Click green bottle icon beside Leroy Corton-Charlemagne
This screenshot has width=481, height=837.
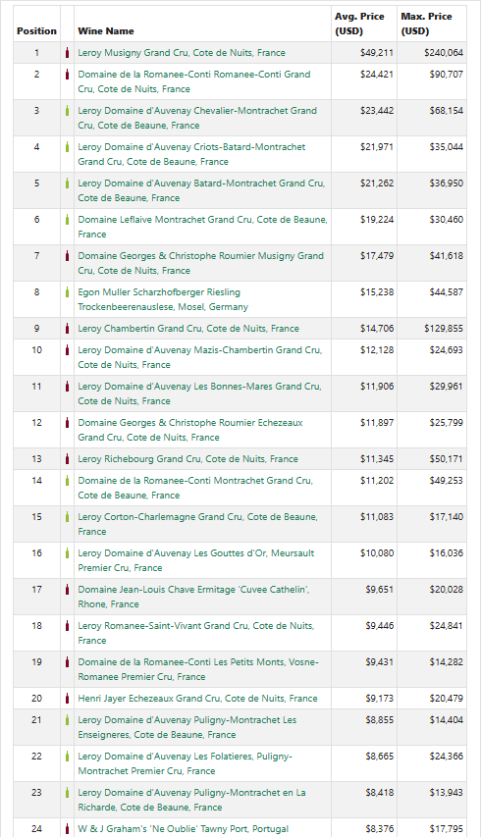pos(68,517)
